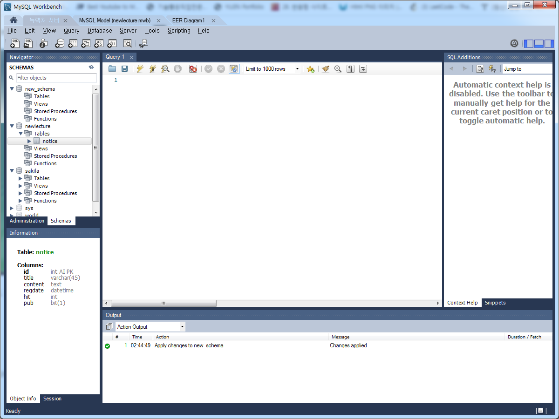
Task: Hide the left sidebar panel
Action: (529, 44)
